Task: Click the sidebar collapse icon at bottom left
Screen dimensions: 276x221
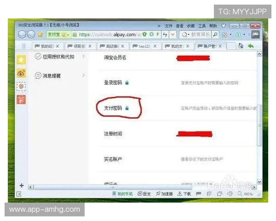Action: pyautogui.click(x=19, y=194)
